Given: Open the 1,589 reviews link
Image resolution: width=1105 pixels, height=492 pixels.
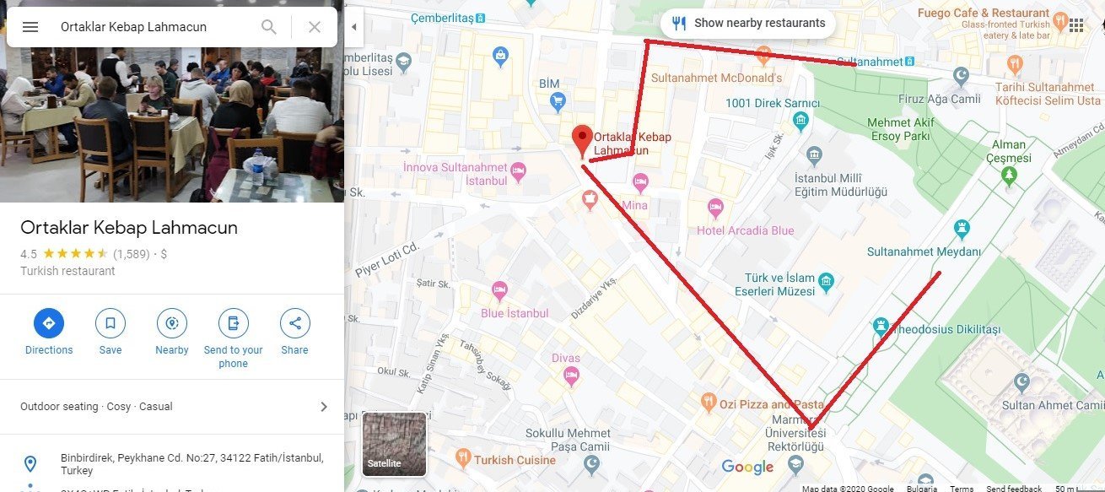Looking at the screenshot, I should click(x=131, y=254).
